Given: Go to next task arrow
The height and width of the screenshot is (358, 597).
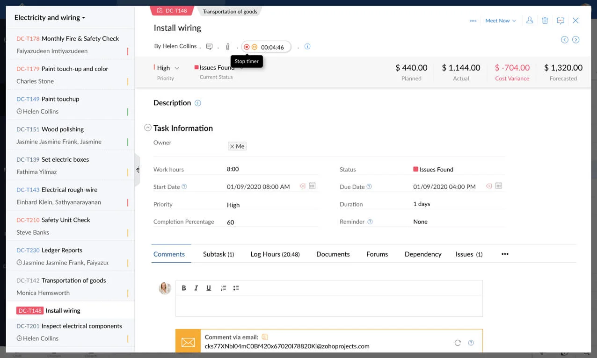Looking at the screenshot, I should pyautogui.click(x=576, y=40).
